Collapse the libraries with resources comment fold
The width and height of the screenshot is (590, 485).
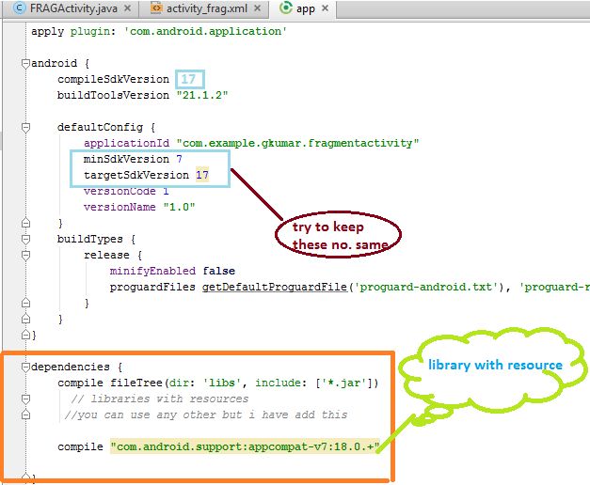point(25,399)
